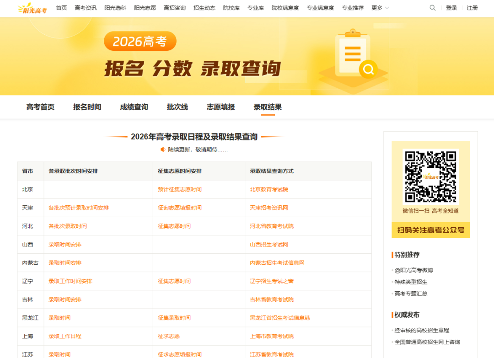Click 扫码关注高考公众号 banner
This screenshot has height=358, width=494.
431,230
